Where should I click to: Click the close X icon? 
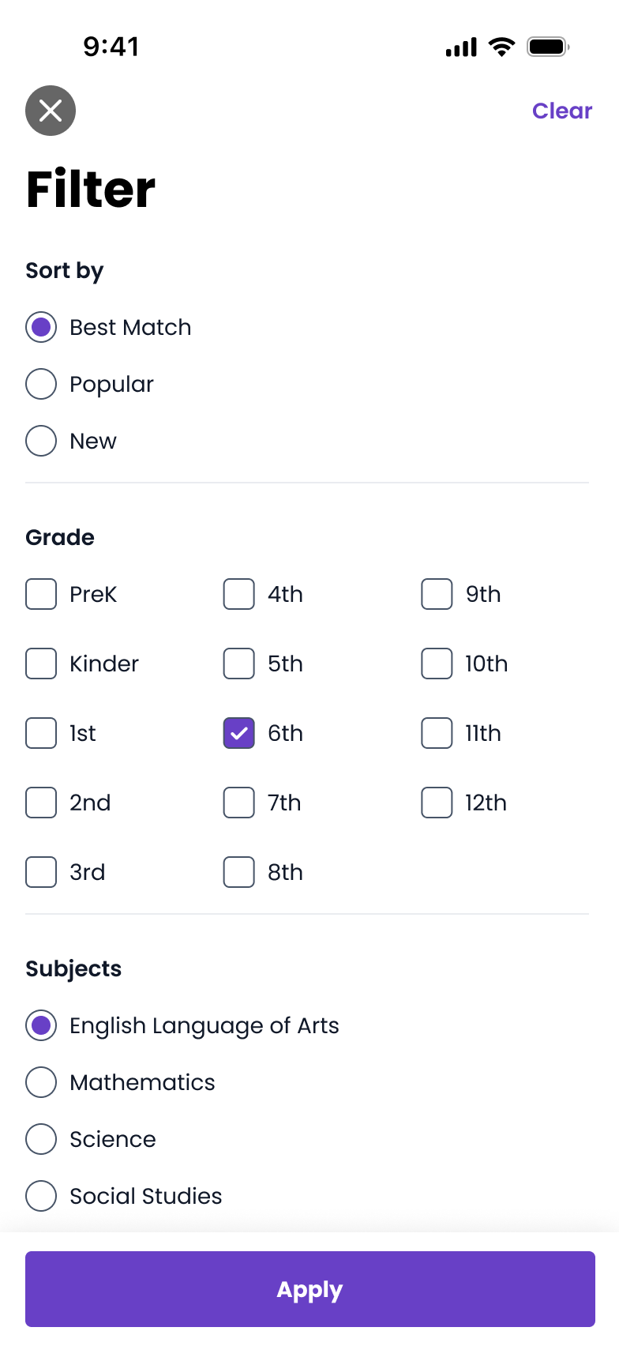tap(50, 111)
